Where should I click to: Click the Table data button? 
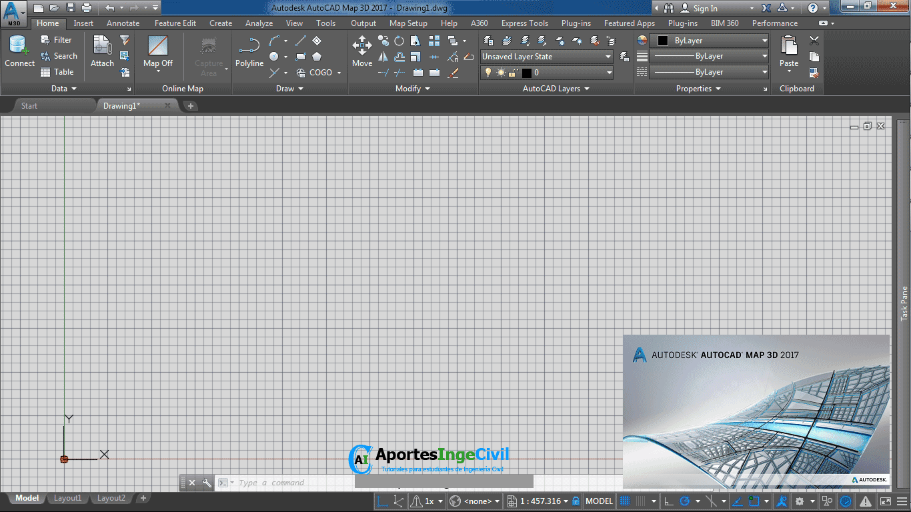coord(57,72)
